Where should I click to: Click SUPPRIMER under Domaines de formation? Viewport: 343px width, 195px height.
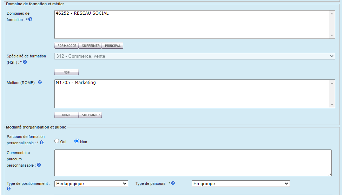click(x=91, y=46)
